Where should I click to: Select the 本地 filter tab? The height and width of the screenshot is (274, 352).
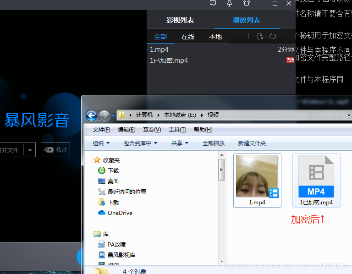point(215,37)
